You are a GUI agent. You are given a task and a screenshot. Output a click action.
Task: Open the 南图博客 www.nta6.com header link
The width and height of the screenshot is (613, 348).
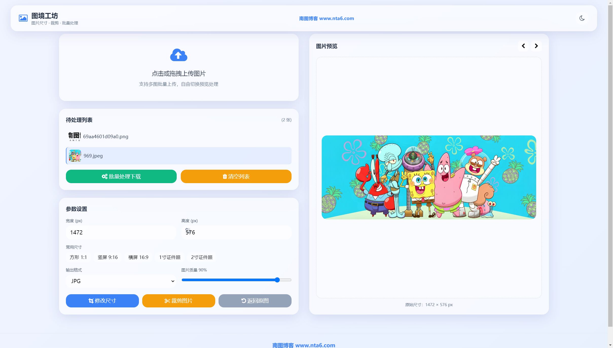click(327, 18)
